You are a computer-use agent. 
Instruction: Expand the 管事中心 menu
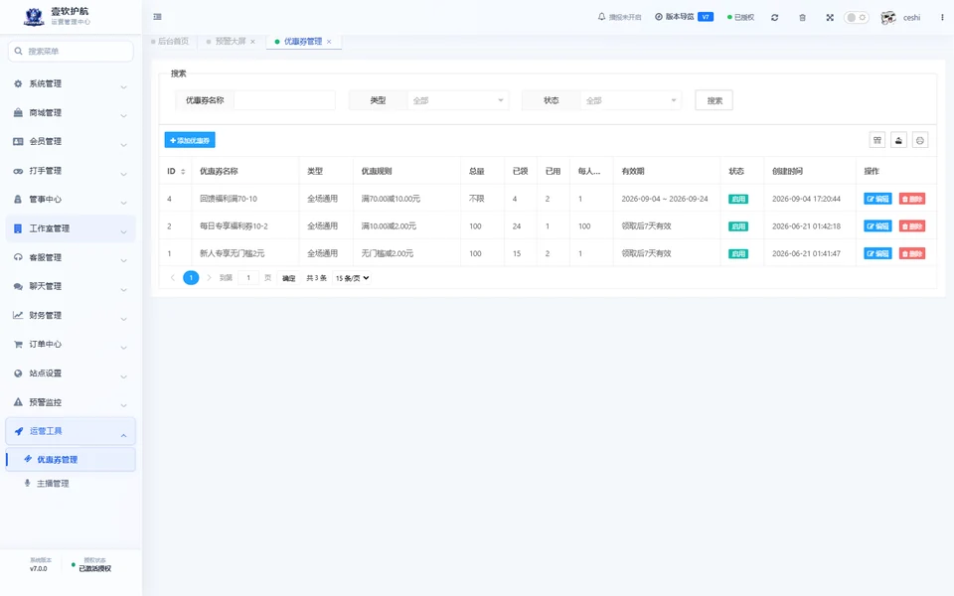pos(71,200)
